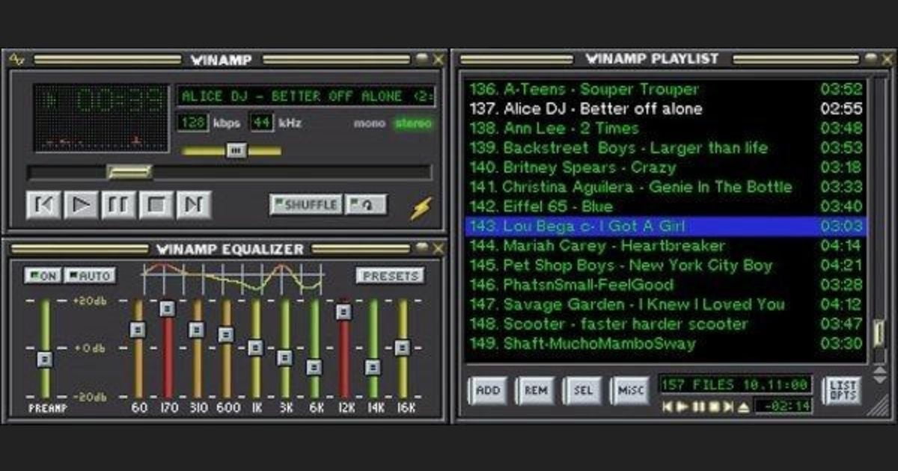Enable Shuffle mode
This screenshot has height=471, width=898.
coord(308,203)
